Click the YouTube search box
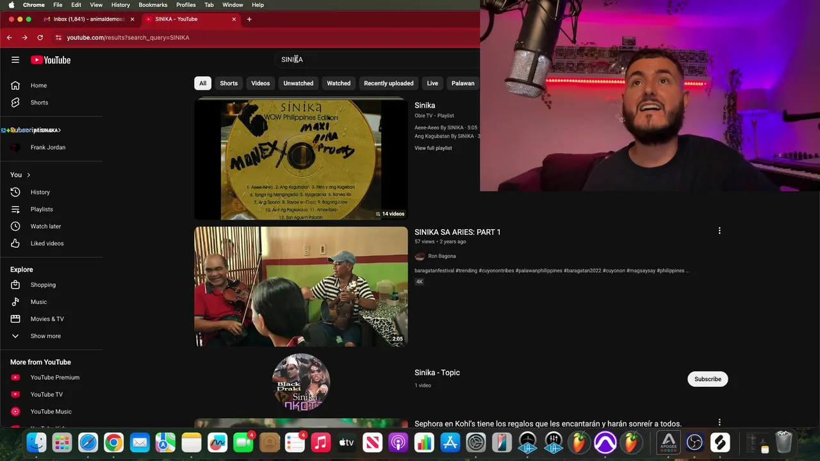 click(x=378, y=60)
